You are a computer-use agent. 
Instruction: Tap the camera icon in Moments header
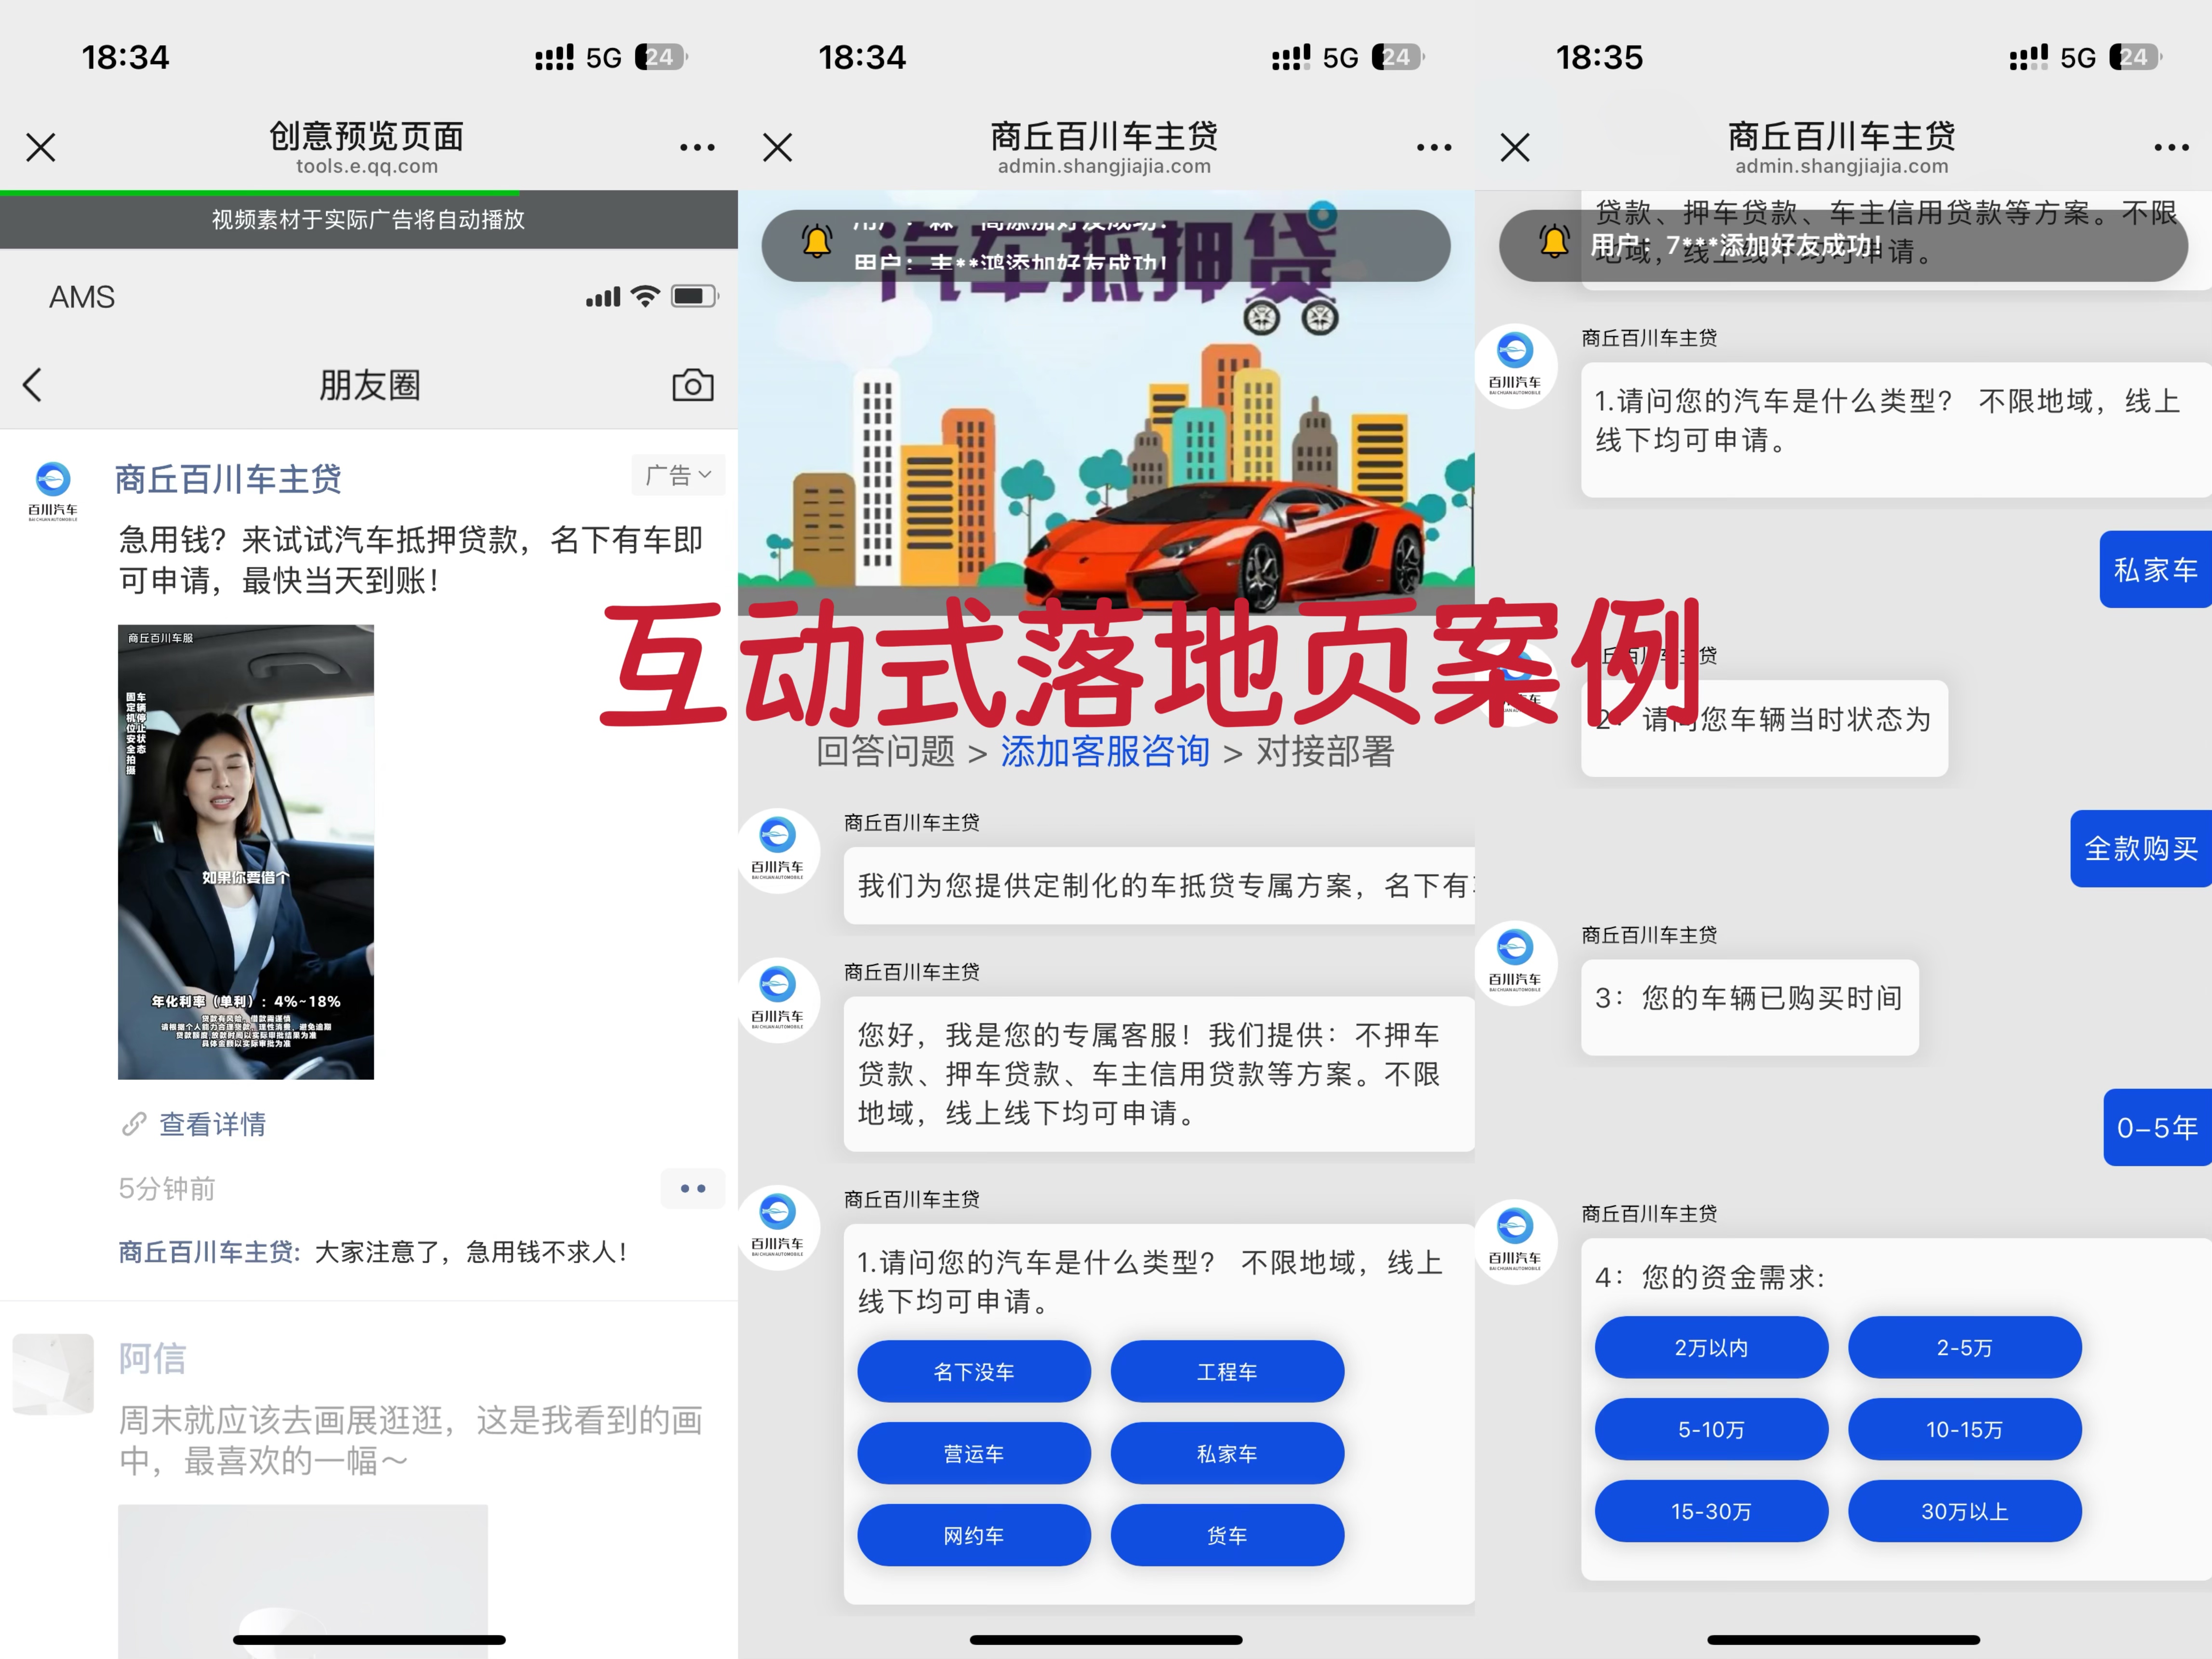tap(692, 385)
